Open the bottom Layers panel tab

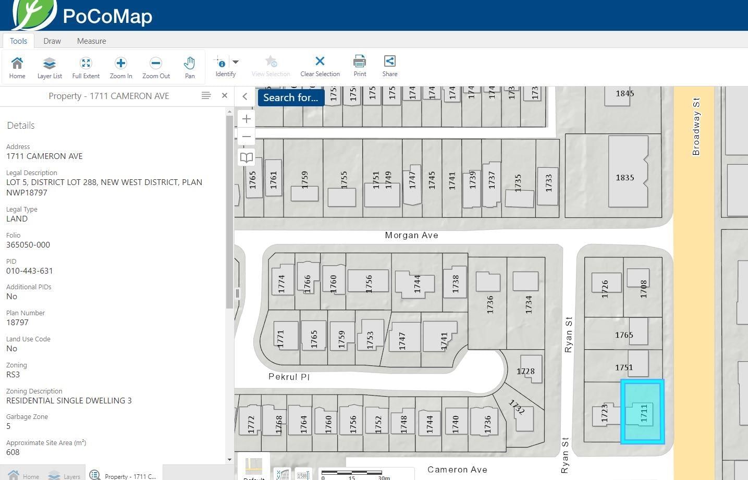click(x=65, y=475)
